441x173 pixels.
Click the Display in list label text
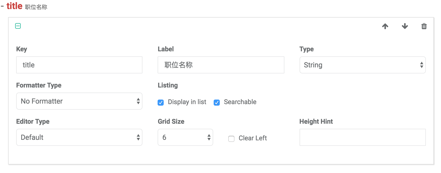pyautogui.click(x=187, y=102)
